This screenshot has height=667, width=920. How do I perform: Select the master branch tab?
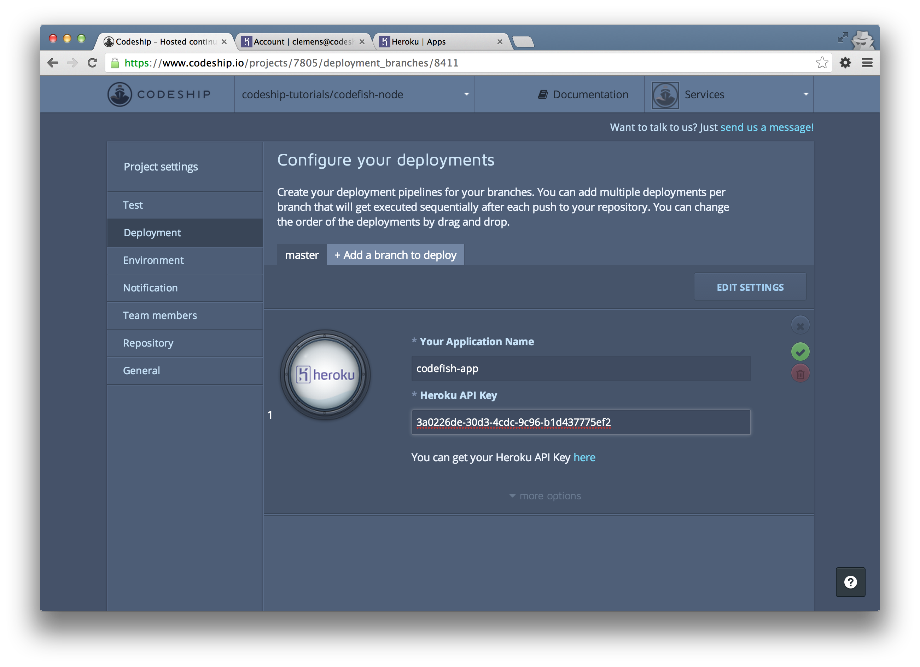pyautogui.click(x=301, y=255)
